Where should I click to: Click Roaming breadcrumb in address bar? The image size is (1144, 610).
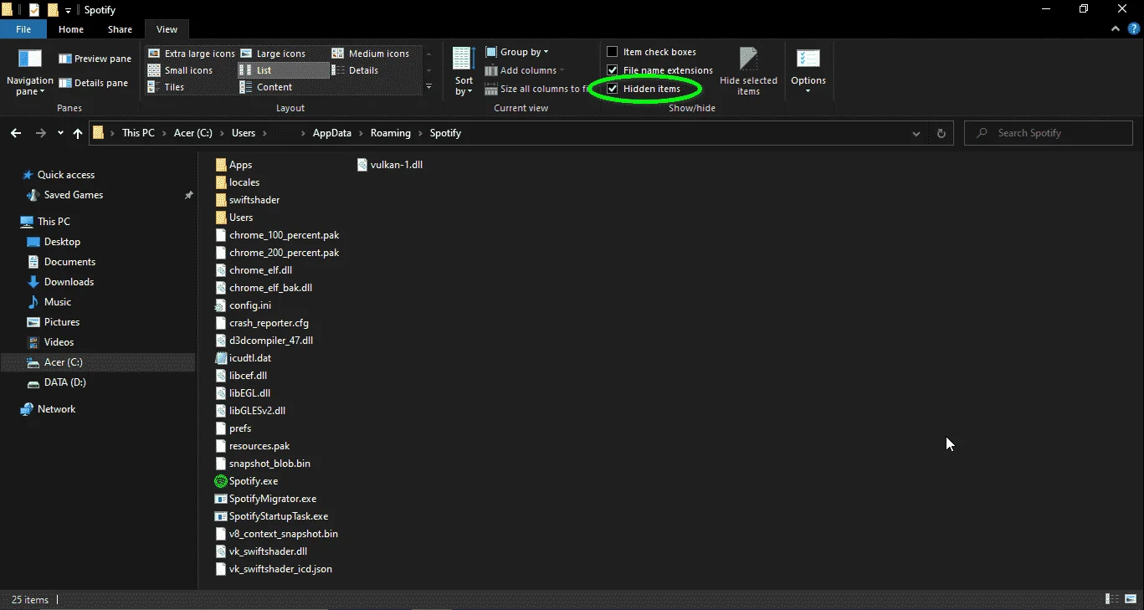(391, 133)
